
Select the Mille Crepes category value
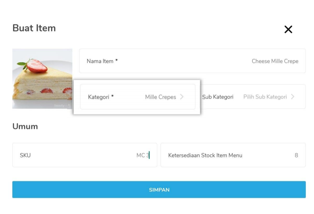[160, 97]
